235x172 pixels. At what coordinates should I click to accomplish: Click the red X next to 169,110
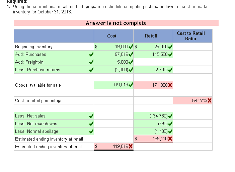click(x=170, y=139)
